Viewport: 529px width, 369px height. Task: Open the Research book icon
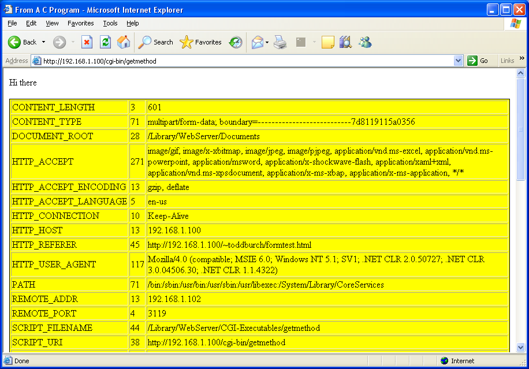point(345,42)
